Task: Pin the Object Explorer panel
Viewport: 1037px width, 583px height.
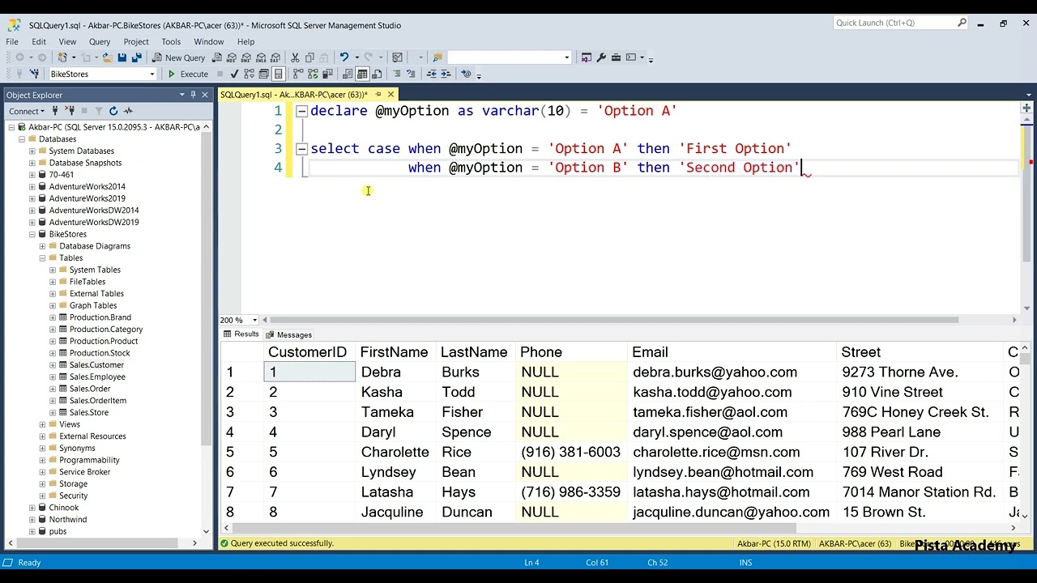Action: [193, 95]
